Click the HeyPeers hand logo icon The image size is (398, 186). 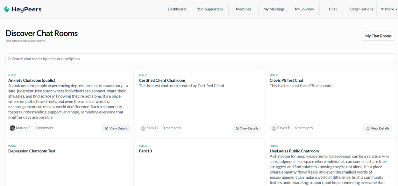point(6,9)
